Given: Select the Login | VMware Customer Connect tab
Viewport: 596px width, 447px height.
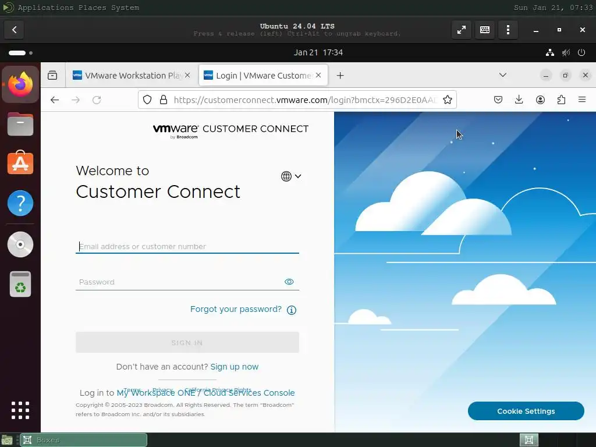Looking at the screenshot, I should click(264, 75).
